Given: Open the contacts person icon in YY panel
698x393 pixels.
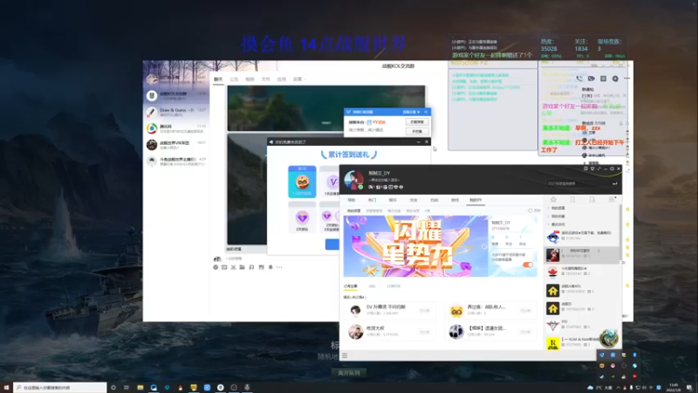Looking at the screenshot, I should coord(573,200).
